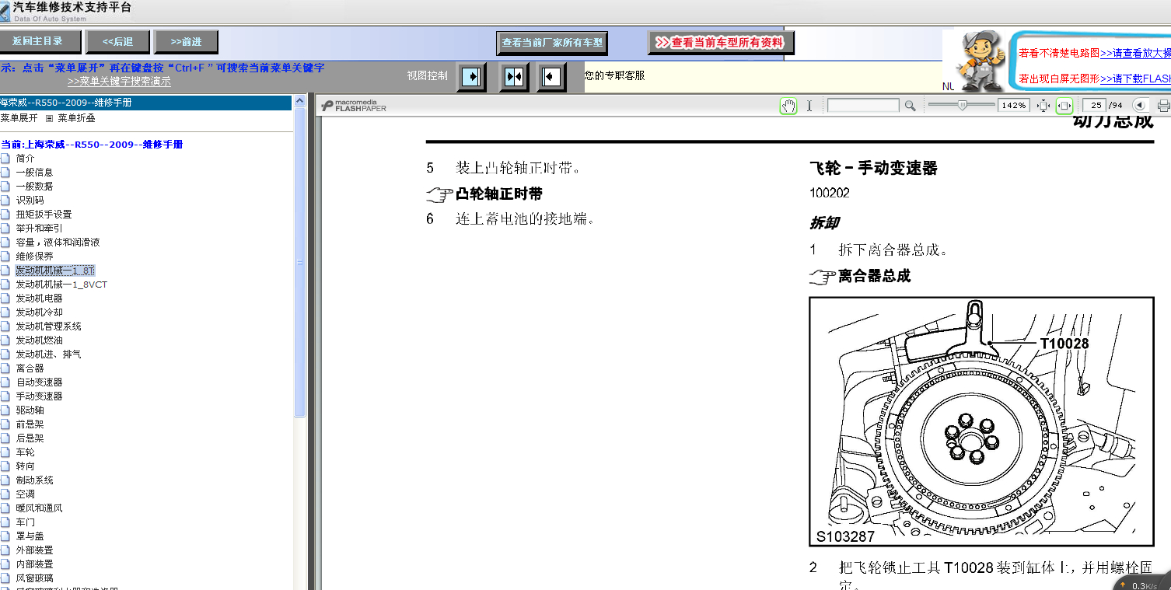Open the 一般信息 section
This screenshot has height=590, width=1171.
pyautogui.click(x=34, y=173)
